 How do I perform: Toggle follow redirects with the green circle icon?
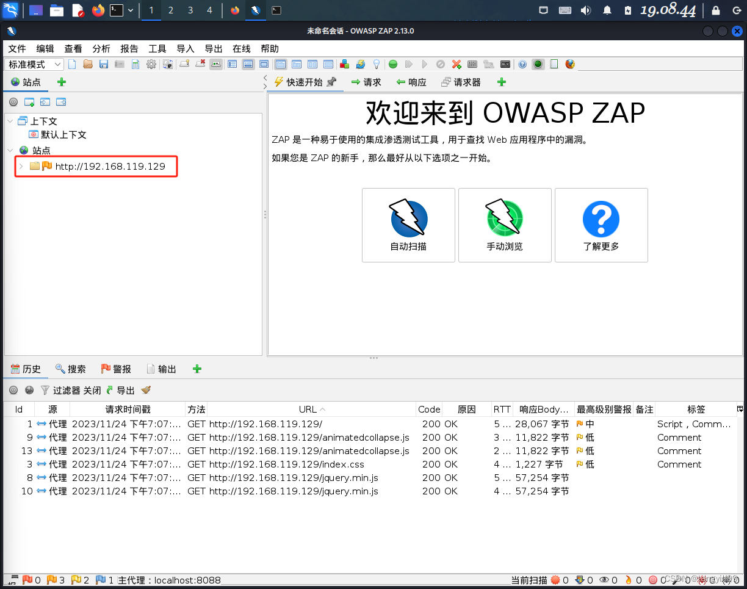[x=393, y=64]
